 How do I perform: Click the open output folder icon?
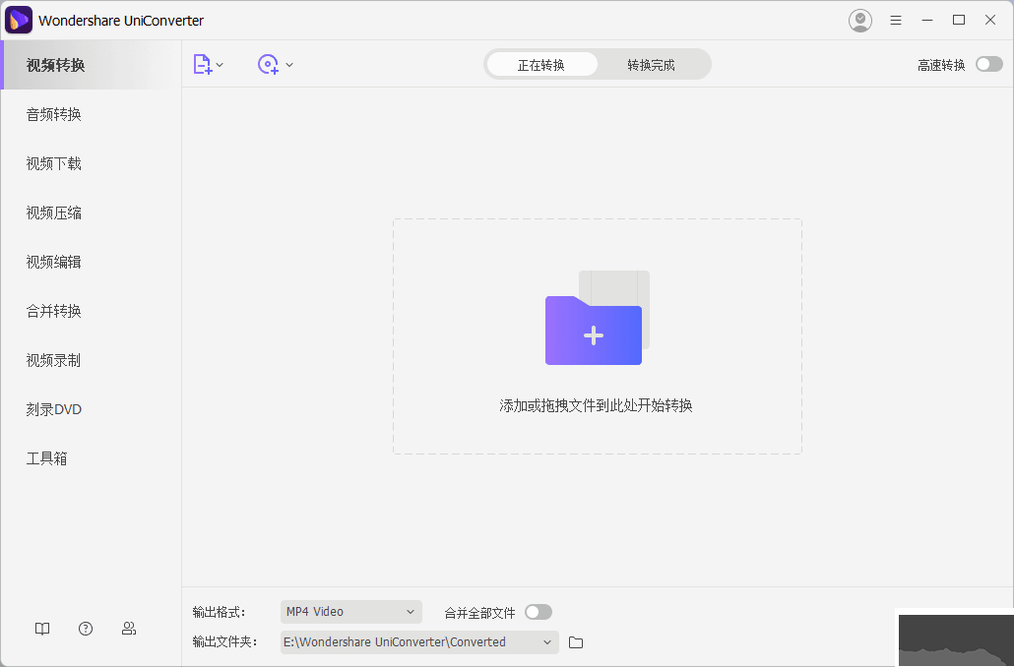(576, 641)
